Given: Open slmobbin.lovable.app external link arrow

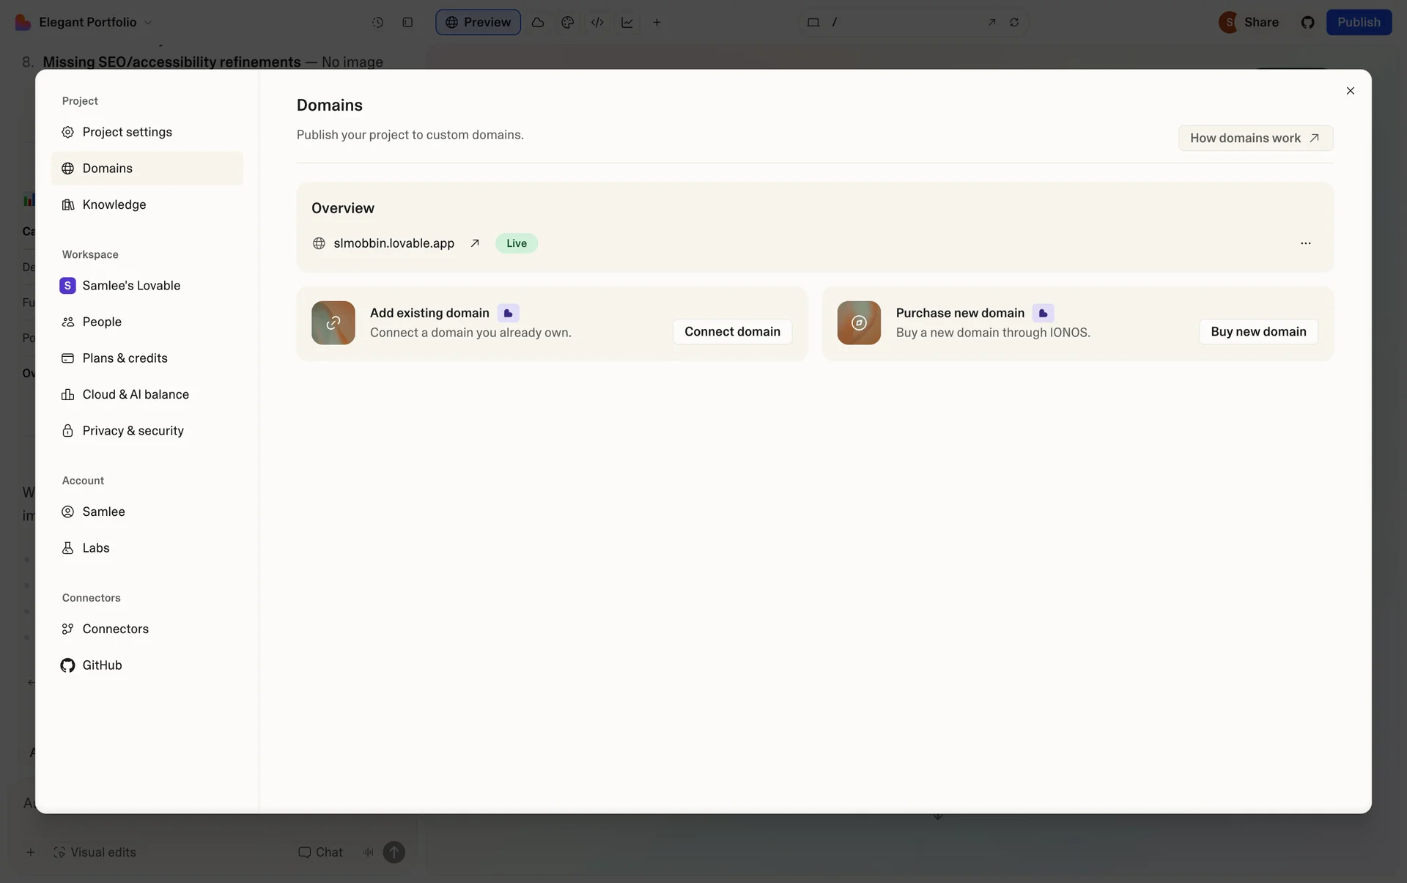Looking at the screenshot, I should point(475,243).
